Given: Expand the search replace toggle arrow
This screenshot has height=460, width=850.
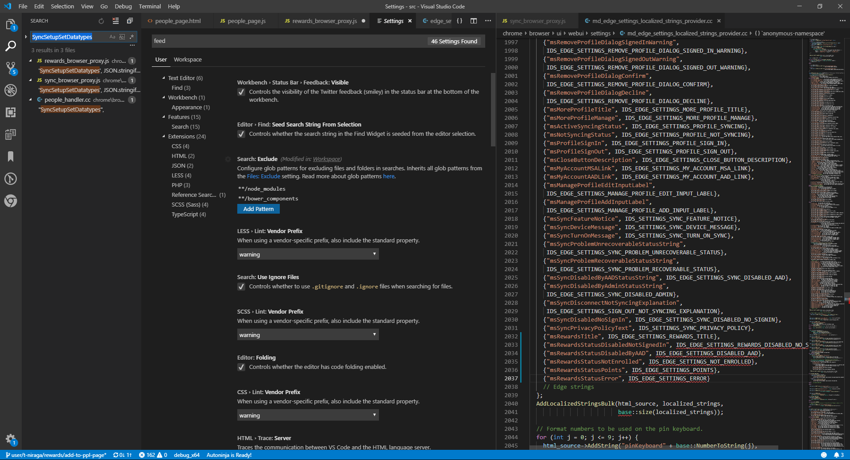Looking at the screenshot, I should pos(26,37).
